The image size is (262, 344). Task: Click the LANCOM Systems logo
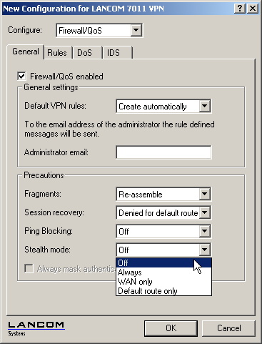pos(36,328)
